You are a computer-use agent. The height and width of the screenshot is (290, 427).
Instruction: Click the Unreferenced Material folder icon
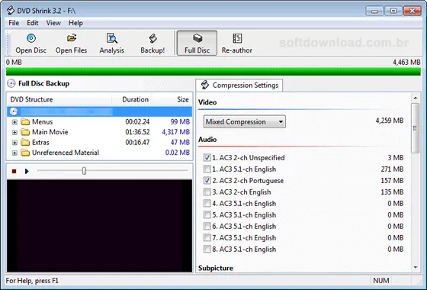click(x=25, y=153)
